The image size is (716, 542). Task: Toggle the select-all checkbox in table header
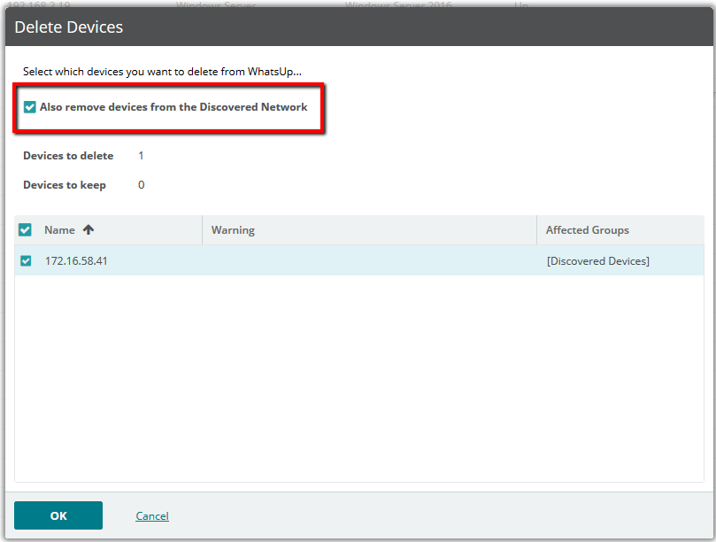coord(26,230)
